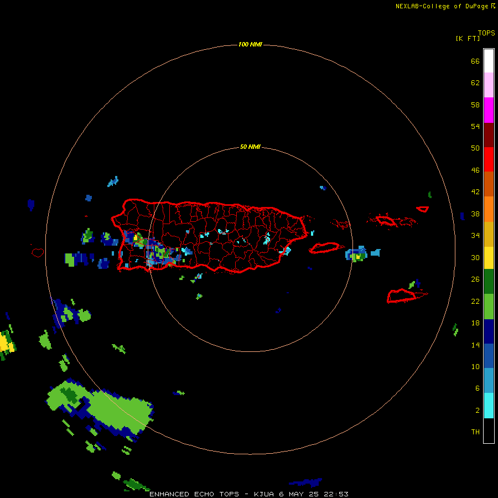Click the legend value 58
Viewport: 498px width, 498px height.
click(475, 105)
